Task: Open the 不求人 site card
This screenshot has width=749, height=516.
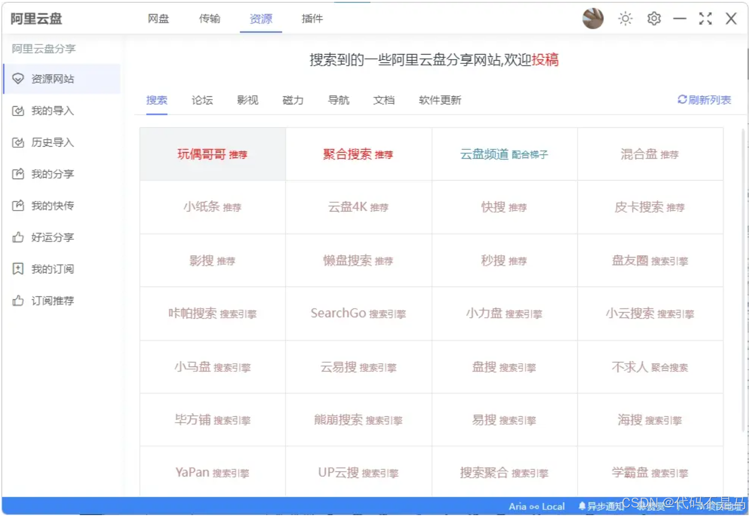Action: 650,367
